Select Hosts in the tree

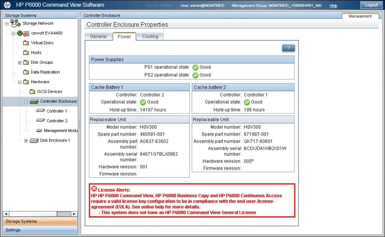36,53
